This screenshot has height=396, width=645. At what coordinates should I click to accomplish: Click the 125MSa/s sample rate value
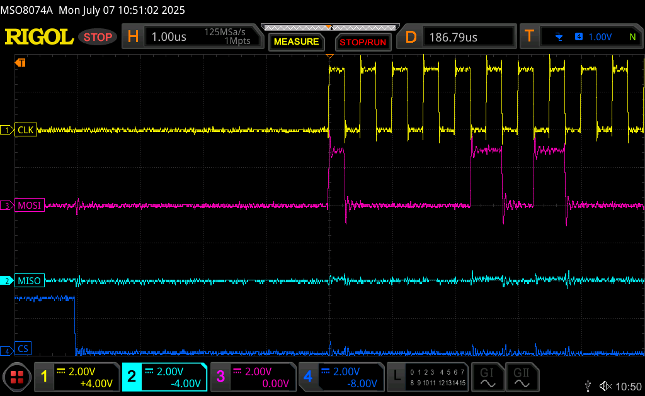225,32
